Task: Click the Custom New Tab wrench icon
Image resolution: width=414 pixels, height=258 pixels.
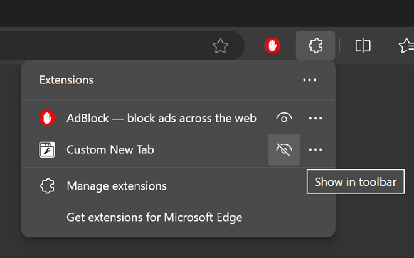Action: 47,149
